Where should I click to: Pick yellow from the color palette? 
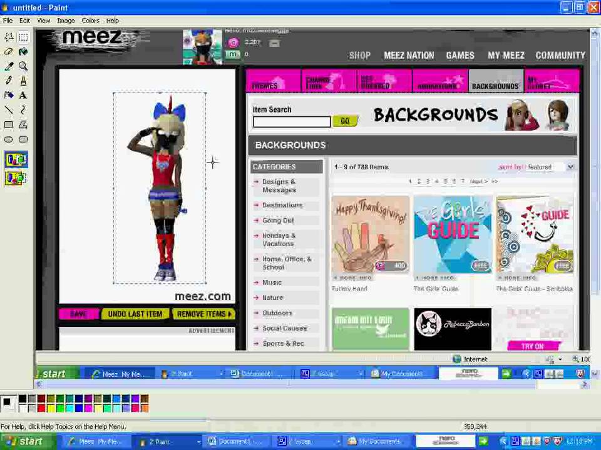51,408
